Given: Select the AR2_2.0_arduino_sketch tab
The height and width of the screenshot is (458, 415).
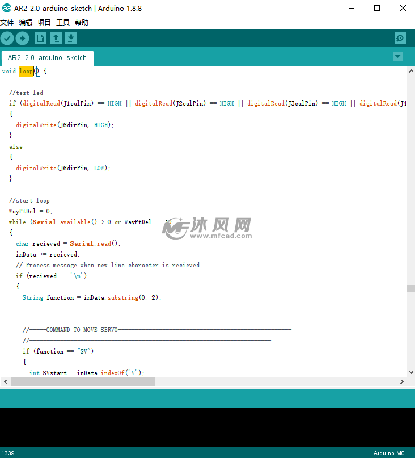Looking at the screenshot, I should click(x=47, y=58).
